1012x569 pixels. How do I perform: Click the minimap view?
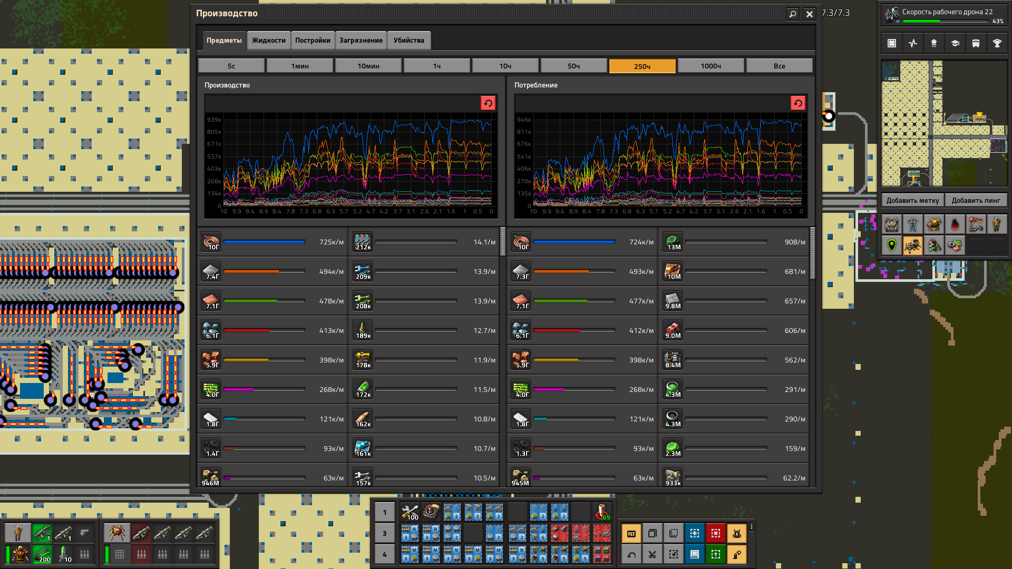(945, 123)
